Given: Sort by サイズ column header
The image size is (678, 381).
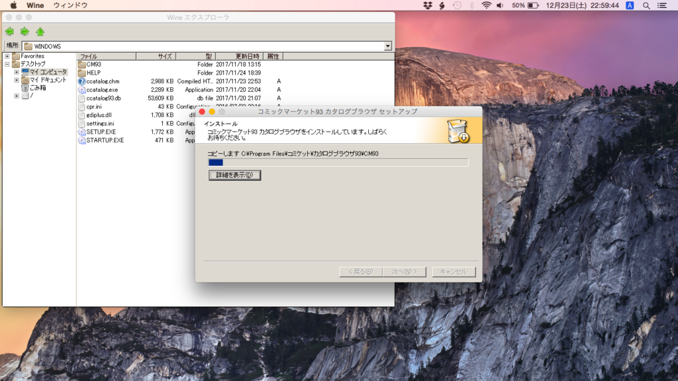Looking at the screenshot, I should 156,56.
